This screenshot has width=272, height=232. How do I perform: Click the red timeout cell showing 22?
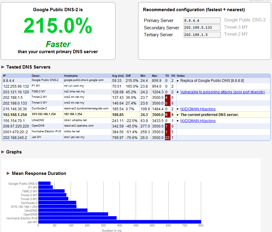pyautogui.click(x=167, y=137)
